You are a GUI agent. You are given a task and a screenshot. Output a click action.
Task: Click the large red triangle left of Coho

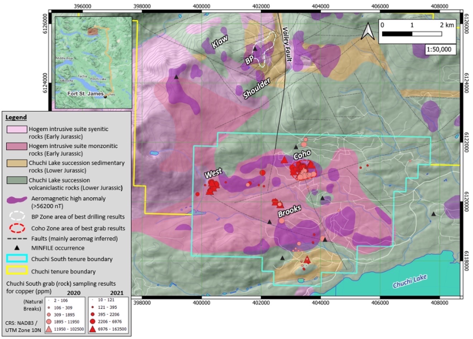coord(285,159)
